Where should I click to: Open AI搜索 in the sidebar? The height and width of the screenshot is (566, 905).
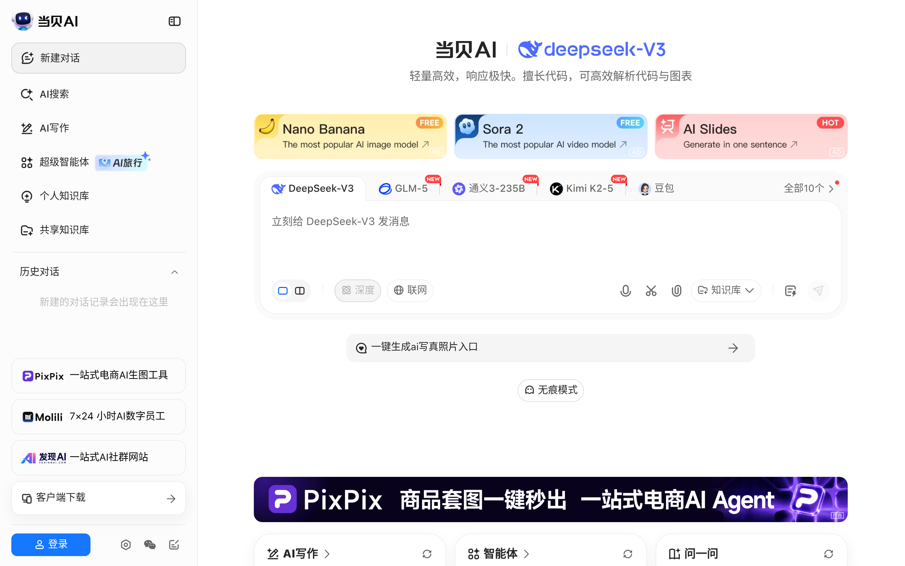tap(98, 94)
